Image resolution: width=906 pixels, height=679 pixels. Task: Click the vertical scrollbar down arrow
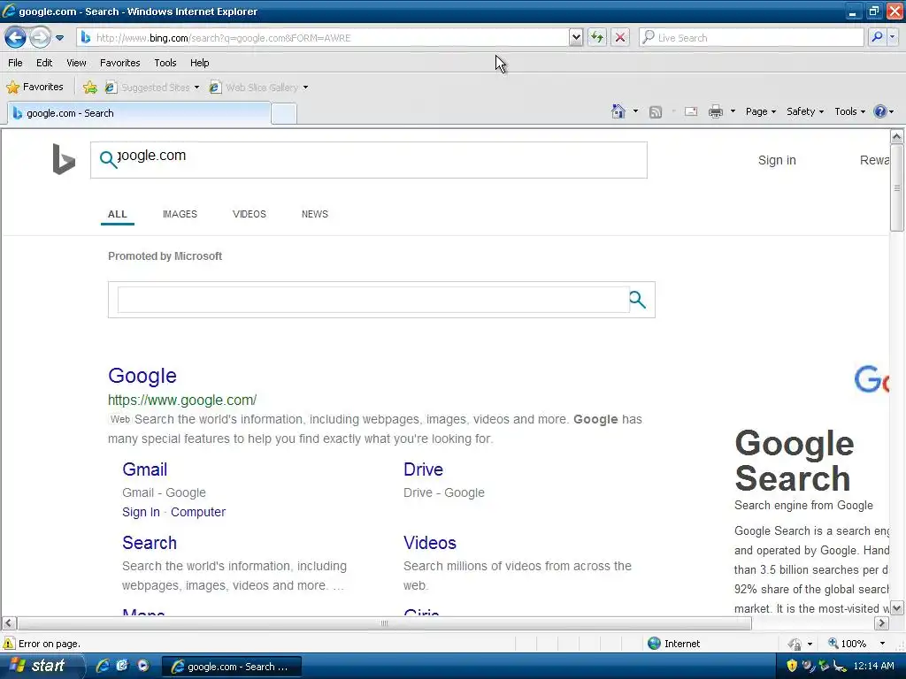tap(897, 608)
